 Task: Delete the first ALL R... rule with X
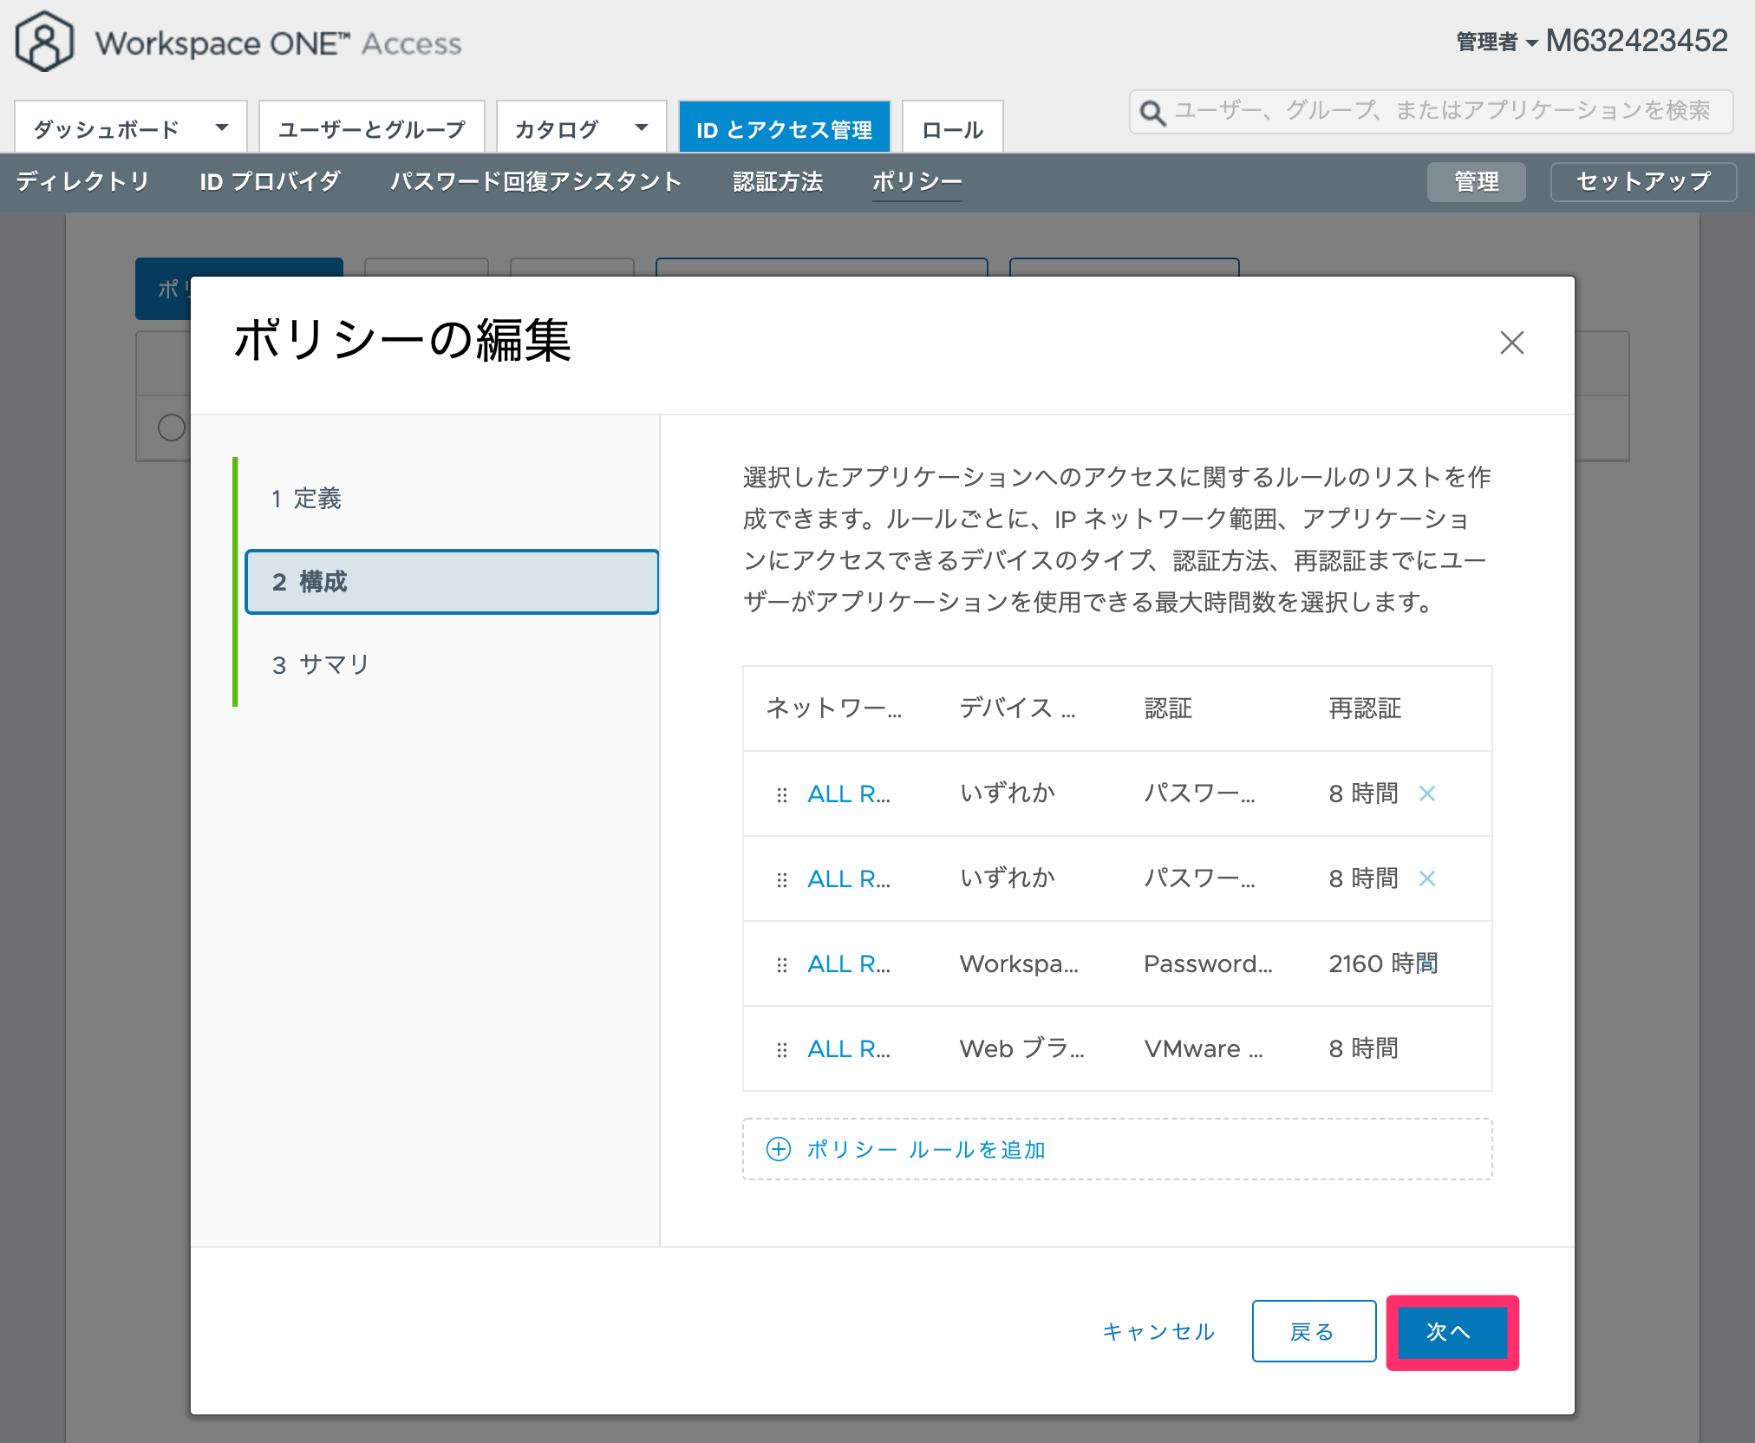1427,793
